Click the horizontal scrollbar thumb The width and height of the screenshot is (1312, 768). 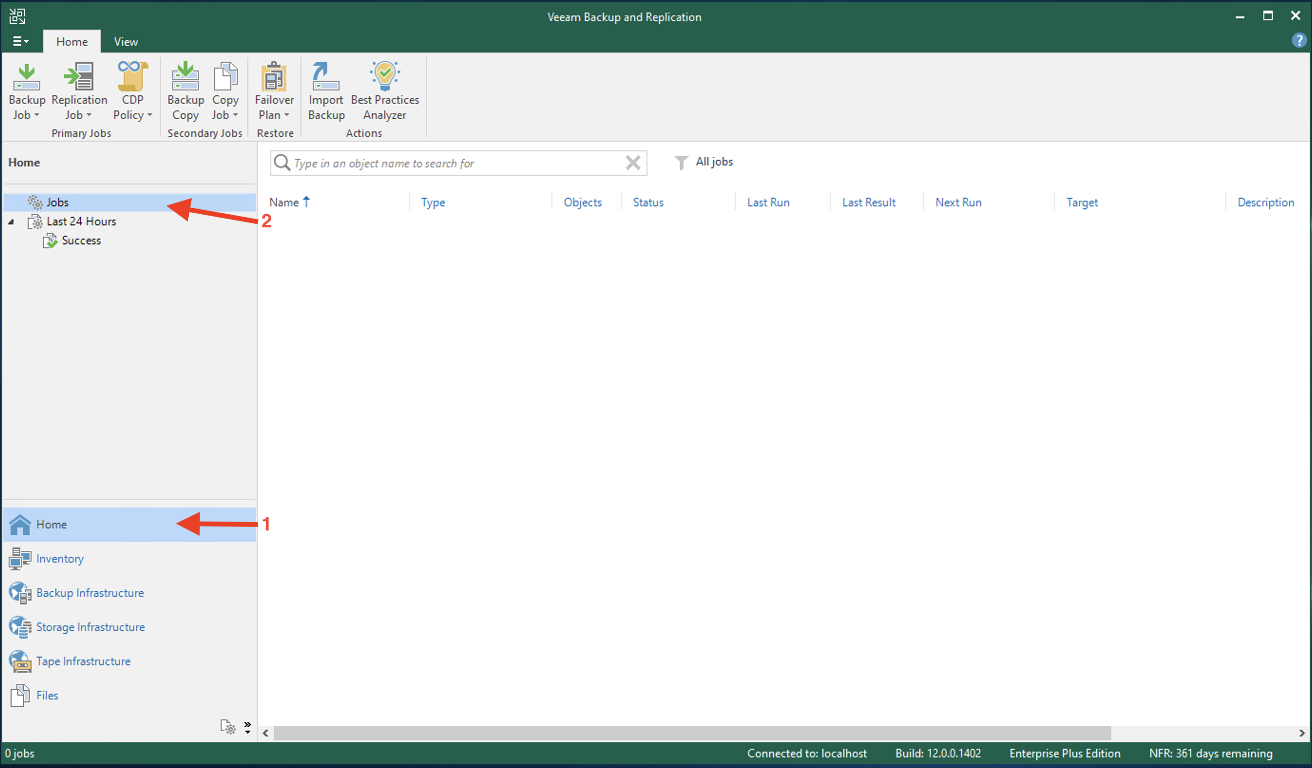pos(693,733)
